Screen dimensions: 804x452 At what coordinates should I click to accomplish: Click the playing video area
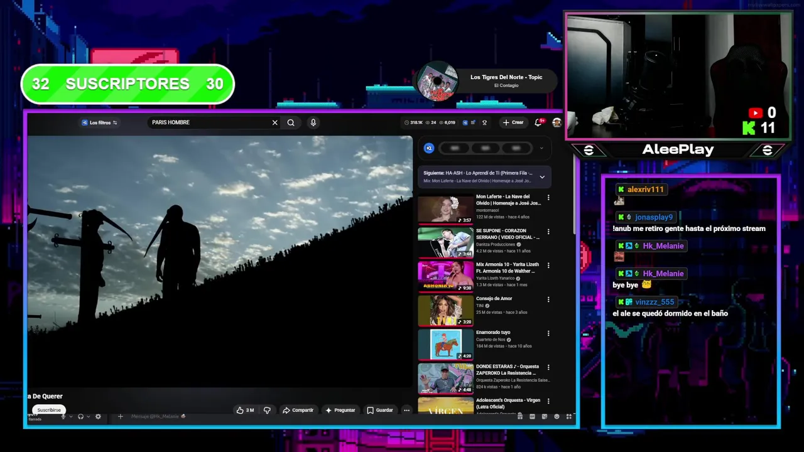[x=220, y=261]
